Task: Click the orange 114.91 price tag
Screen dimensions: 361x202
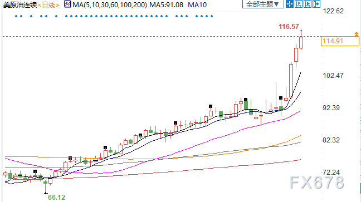Action: pyautogui.click(x=340, y=41)
